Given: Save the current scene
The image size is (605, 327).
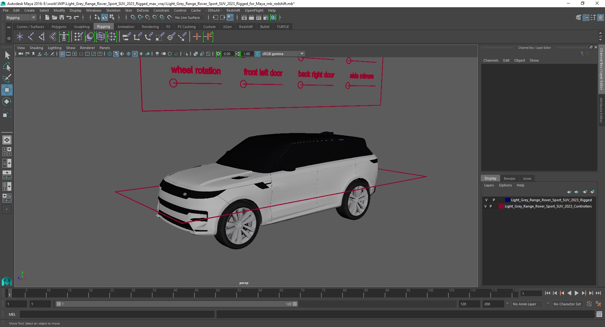Looking at the screenshot, I should pyautogui.click(x=62, y=18).
